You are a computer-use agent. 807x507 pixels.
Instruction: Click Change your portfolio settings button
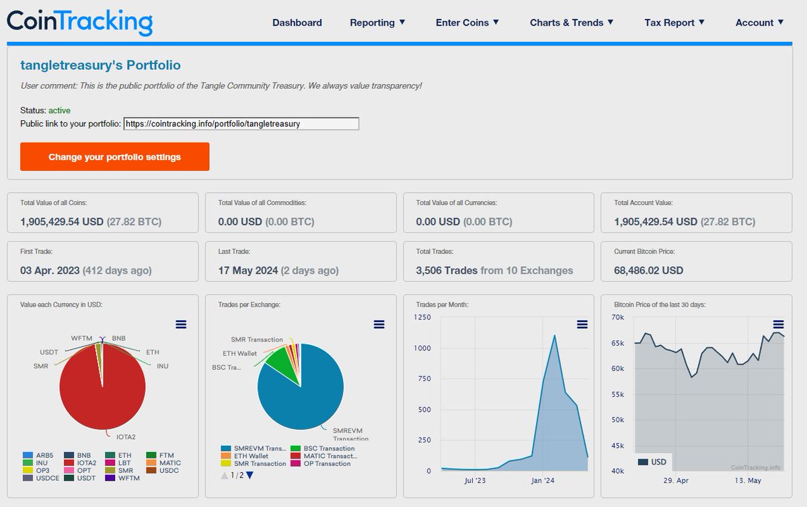click(115, 157)
